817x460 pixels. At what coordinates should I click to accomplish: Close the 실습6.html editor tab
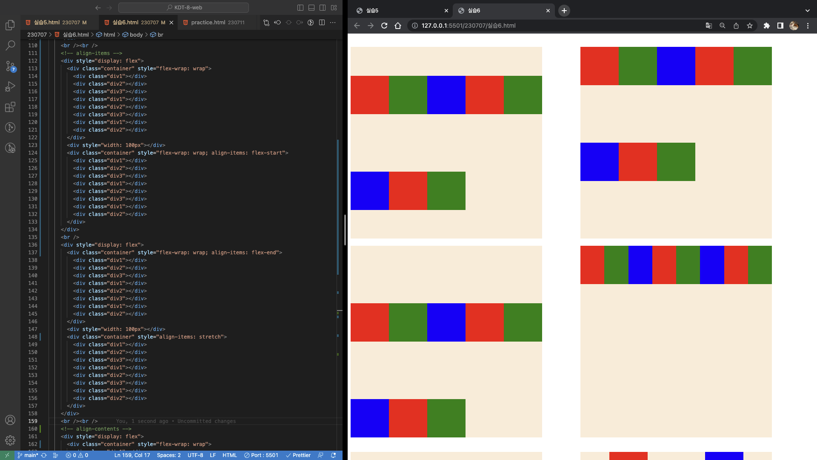pos(171,23)
